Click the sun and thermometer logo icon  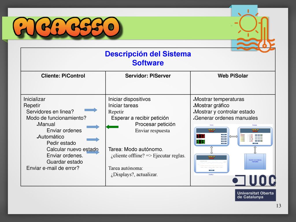(x=255, y=31)
